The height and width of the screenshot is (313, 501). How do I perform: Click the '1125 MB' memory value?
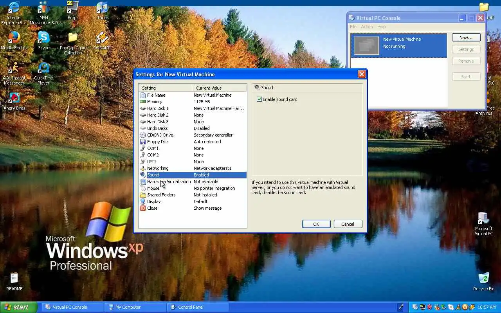(x=202, y=102)
